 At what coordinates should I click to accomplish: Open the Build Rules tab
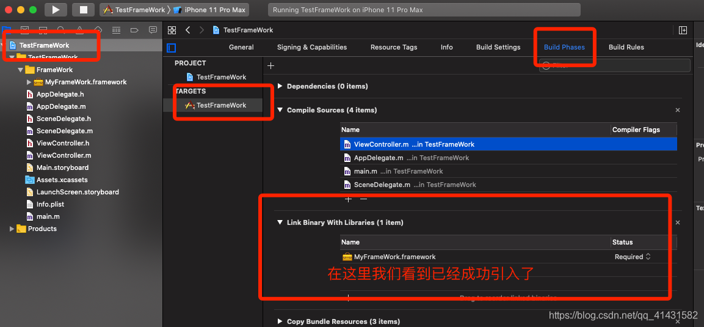(626, 47)
